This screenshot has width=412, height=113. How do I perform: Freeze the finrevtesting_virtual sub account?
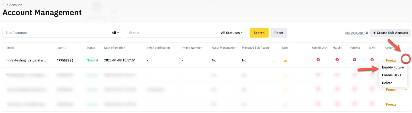click(x=391, y=60)
